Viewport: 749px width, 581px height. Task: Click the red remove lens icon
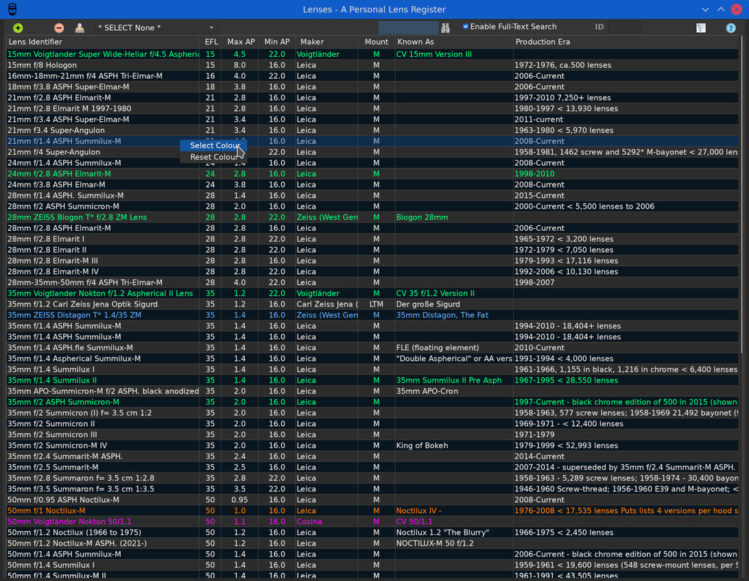coord(59,28)
